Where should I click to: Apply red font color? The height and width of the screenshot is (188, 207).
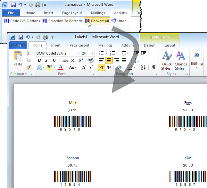coord(61,67)
